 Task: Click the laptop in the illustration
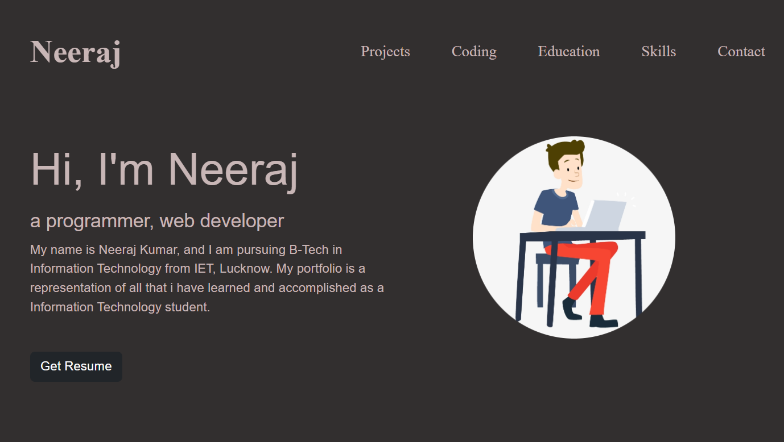604,216
